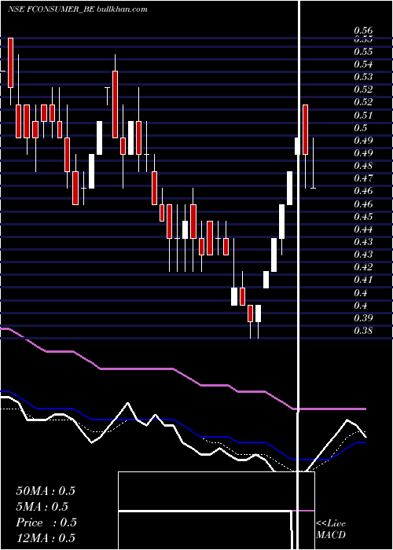
Task: Click the vertical white live-date marker line
Action: 299,275
